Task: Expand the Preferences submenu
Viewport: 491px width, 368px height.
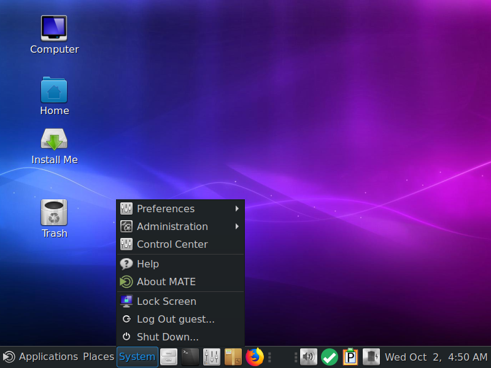Action: (x=180, y=209)
